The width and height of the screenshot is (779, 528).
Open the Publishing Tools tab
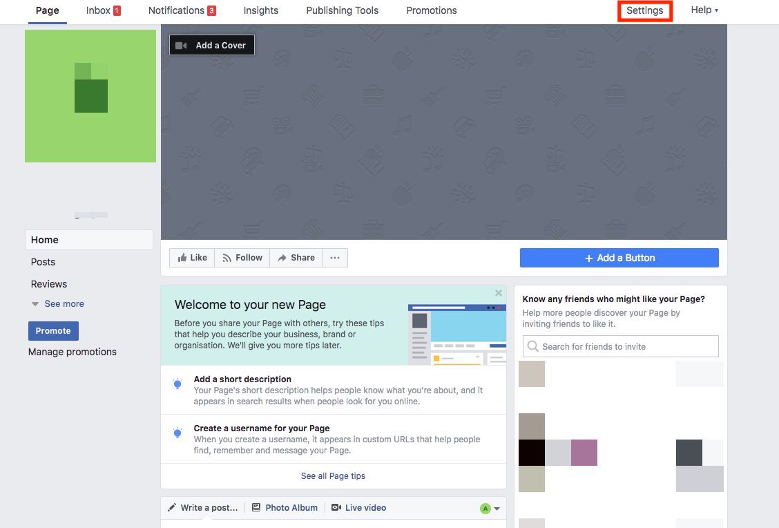click(x=342, y=10)
